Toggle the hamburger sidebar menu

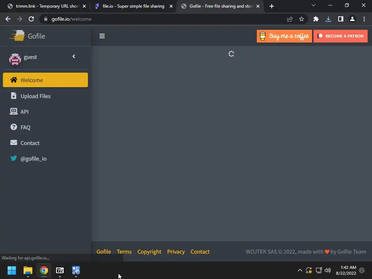[102, 36]
